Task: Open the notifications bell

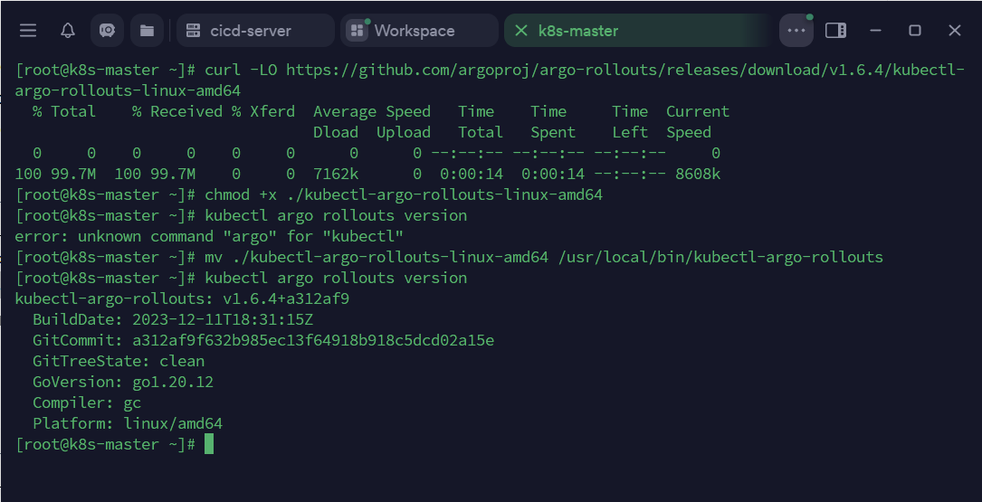Action: [x=68, y=31]
